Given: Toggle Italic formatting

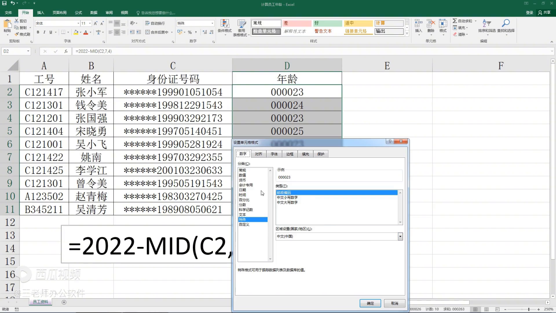Looking at the screenshot, I should pyautogui.click(x=44, y=32).
